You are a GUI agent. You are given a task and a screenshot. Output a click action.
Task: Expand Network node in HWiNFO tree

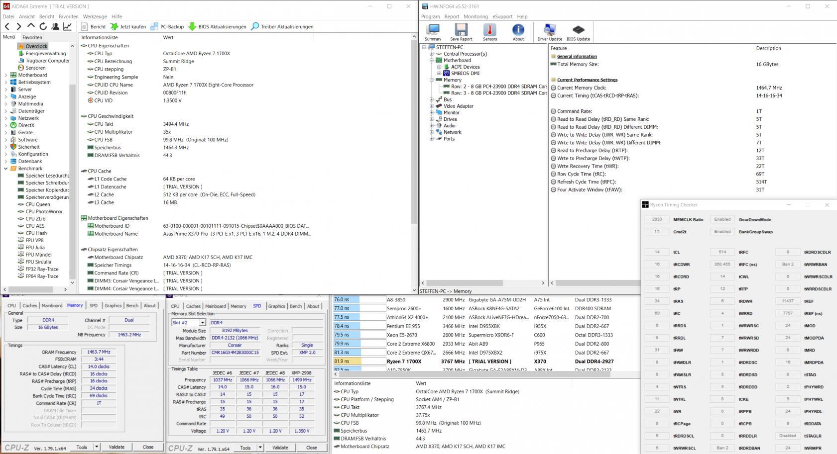tap(431, 132)
